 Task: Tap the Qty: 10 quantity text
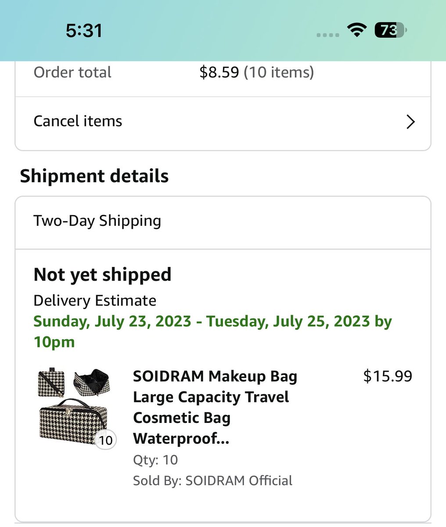click(x=155, y=460)
